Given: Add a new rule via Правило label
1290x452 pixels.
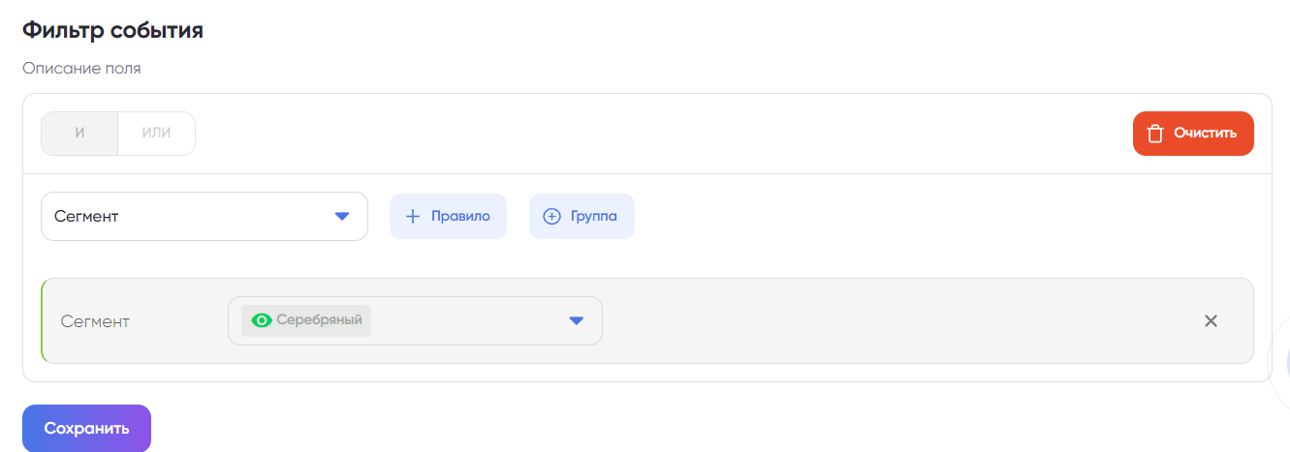Looking at the screenshot, I should click(x=460, y=217).
